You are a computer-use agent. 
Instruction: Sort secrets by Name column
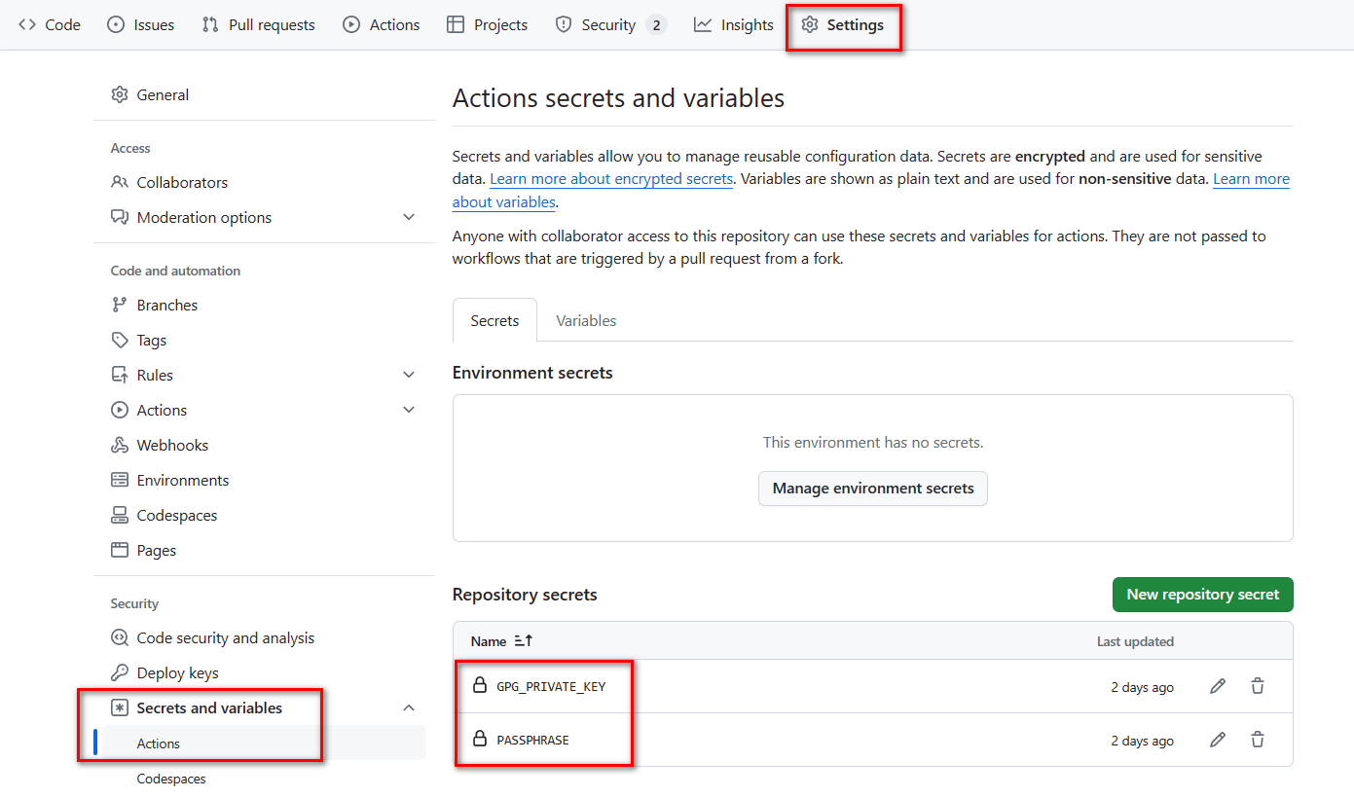pos(501,641)
